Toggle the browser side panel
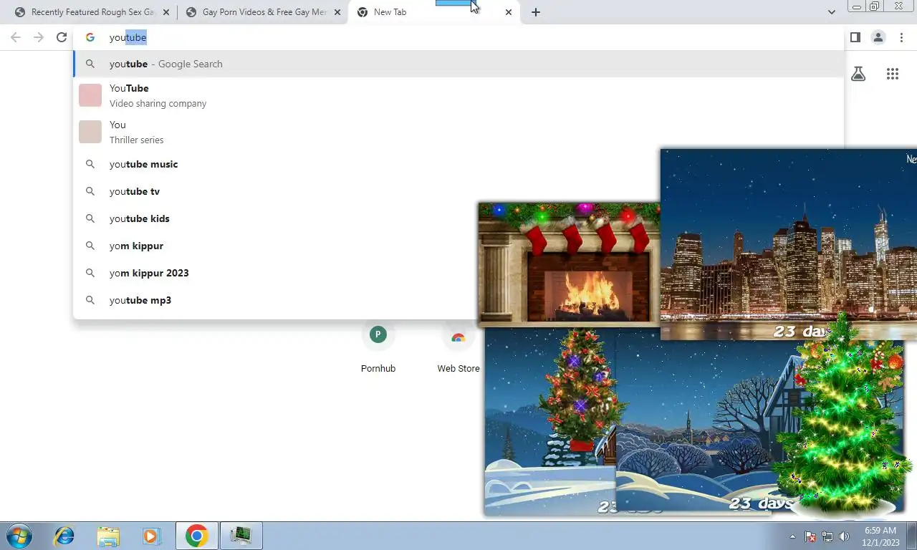This screenshot has width=917, height=550. (x=855, y=37)
